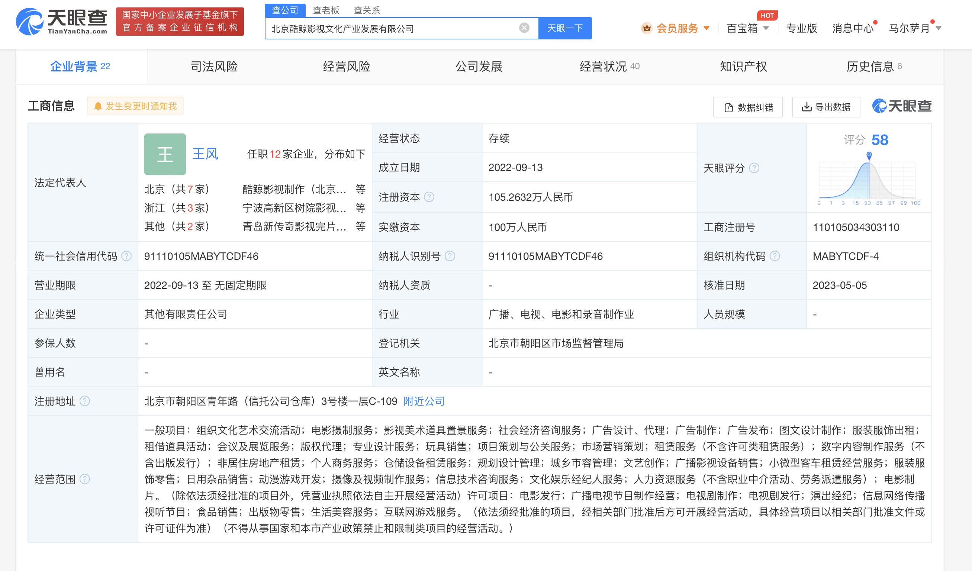Open the 经营状况 tab
The height and width of the screenshot is (571, 972).
click(610, 66)
